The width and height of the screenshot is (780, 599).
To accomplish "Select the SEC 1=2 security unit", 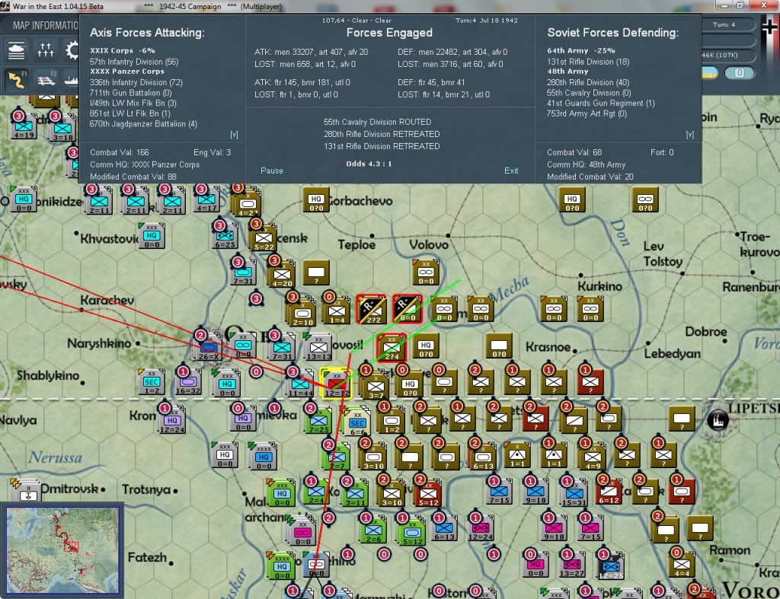I will (152, 382).
